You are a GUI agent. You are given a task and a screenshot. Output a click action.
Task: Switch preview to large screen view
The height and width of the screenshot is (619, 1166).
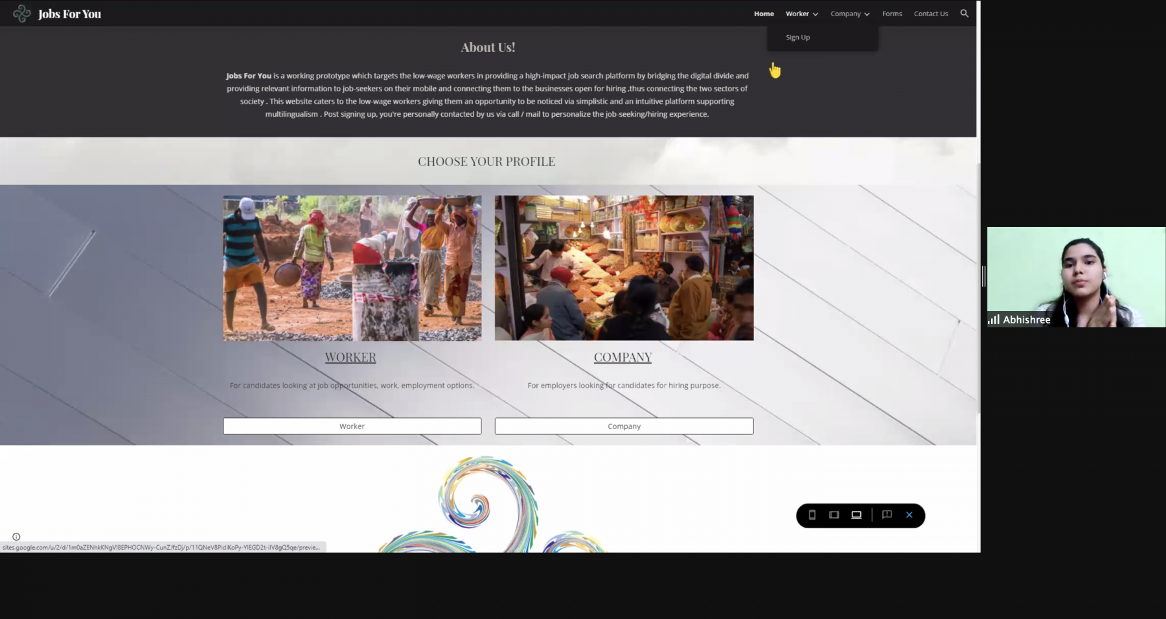856,515
